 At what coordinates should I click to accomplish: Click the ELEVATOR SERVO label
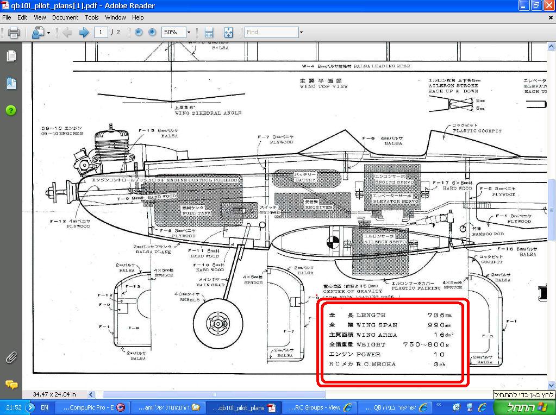point(396,201)
